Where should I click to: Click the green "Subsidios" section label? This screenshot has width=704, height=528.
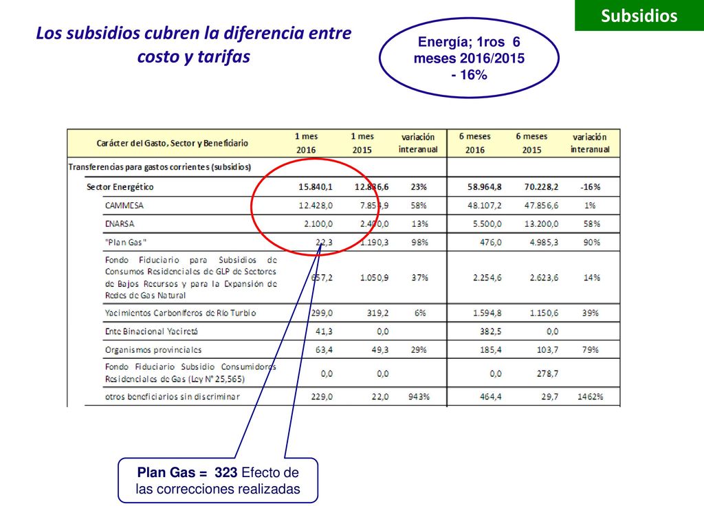pos(639,16)
